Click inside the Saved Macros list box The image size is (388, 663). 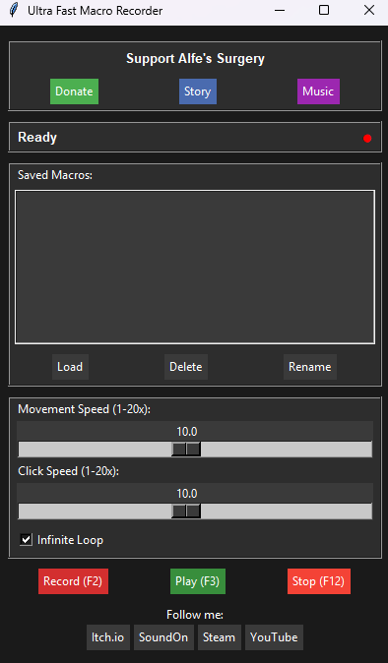coord(195,267)
